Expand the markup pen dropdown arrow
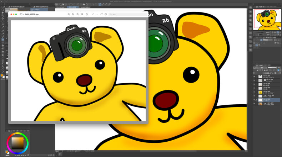 (x=96, y=14)
